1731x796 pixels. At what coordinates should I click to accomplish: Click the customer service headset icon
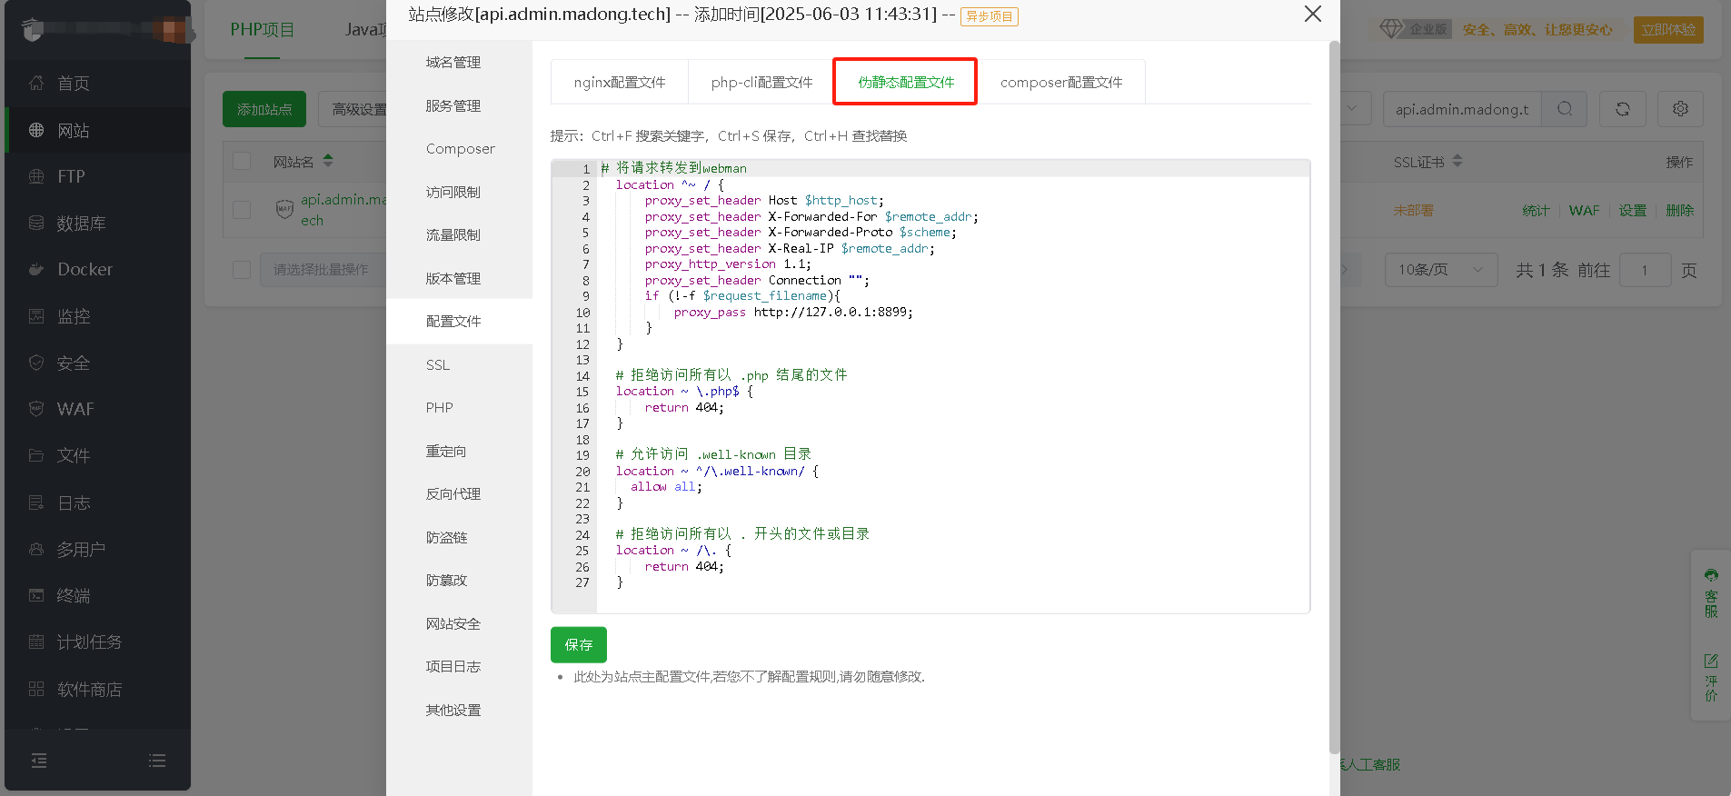click(x=1711, y=575)
